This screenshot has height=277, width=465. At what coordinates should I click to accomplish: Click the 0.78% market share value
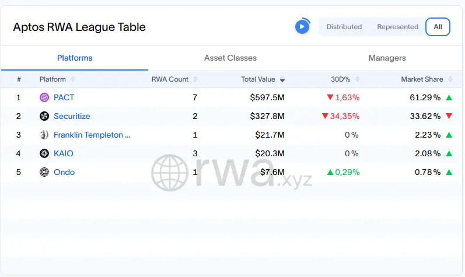coord(428,172)
